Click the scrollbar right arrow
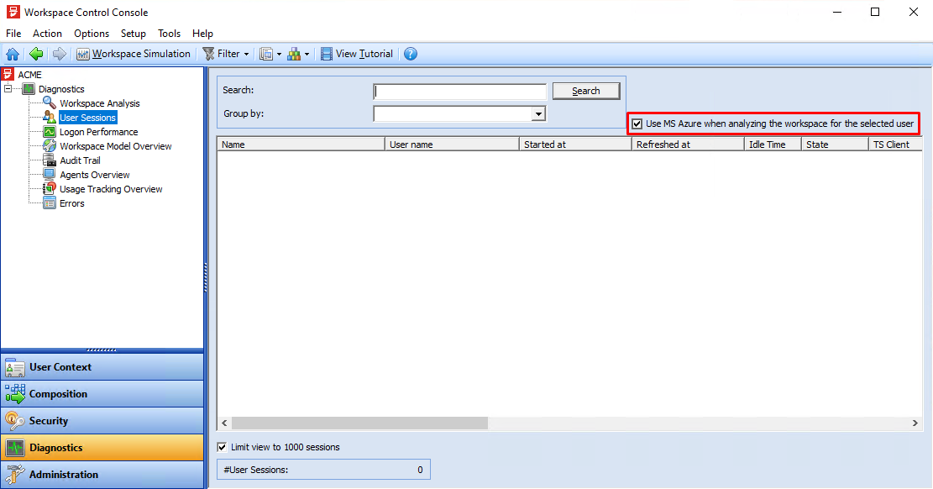The height and width of the screenshot is (489, 933). tap(915, 423)
